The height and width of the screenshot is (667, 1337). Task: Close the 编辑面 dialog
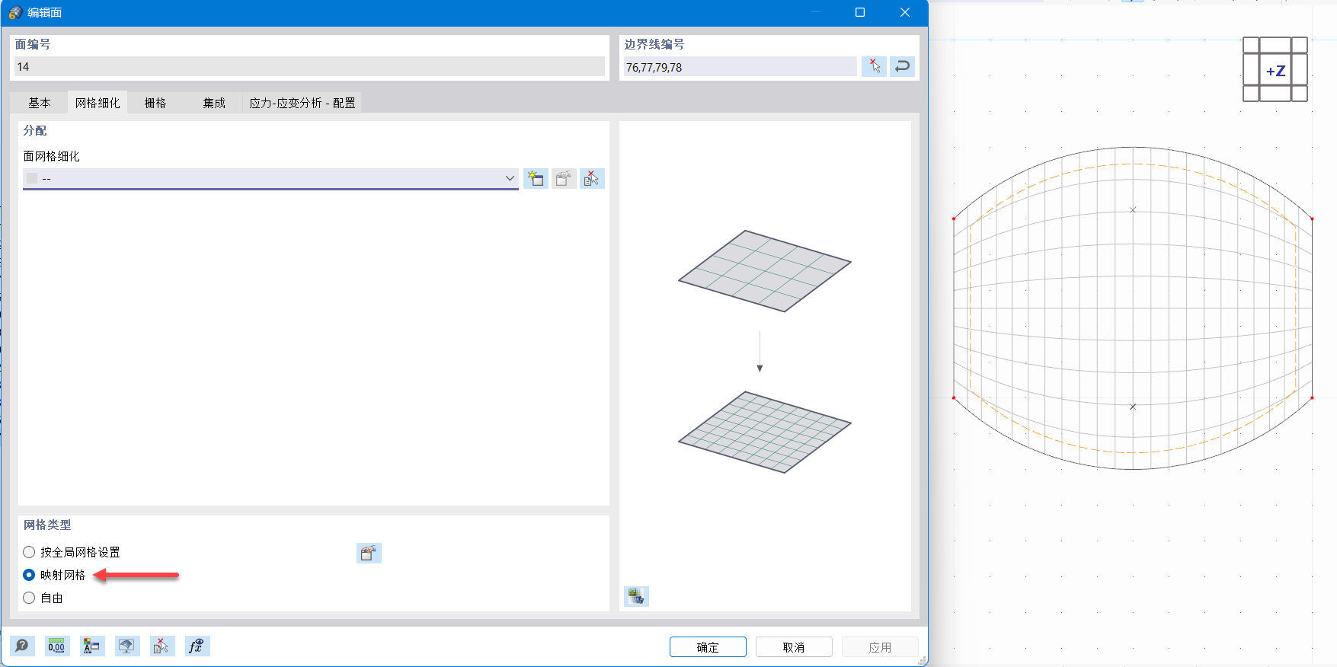coord(905,12)
